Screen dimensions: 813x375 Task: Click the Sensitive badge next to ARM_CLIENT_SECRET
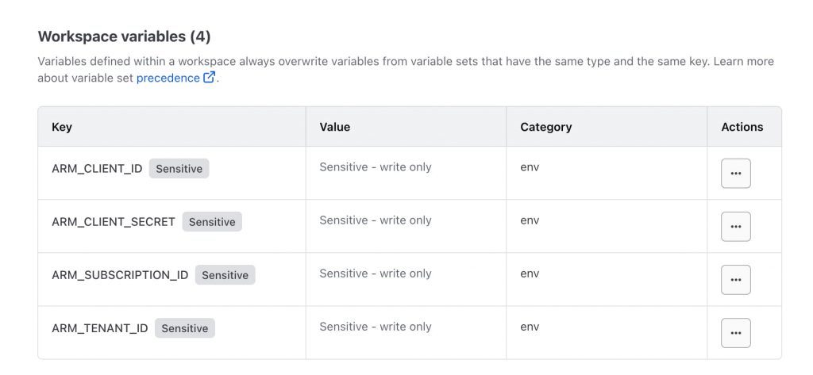click(x=212, y=222)
